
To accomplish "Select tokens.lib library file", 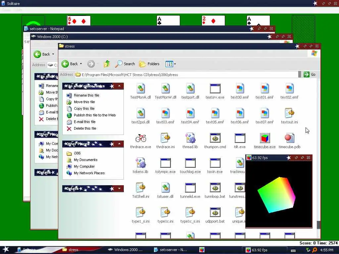I will [x=140, y=163].
